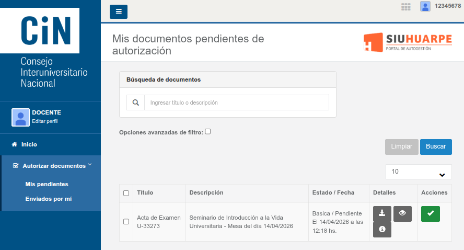Open the Enviados por mí submenu item
Viewport: 464px width, 250px height.
point(49,199)
